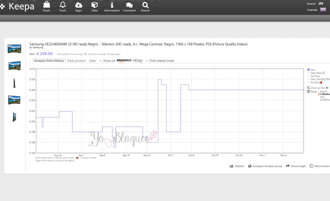The width and height of the screenshot is (330, 201).
Task: Click the refresh icon beside last update
Action: click(x=85, y=54)
